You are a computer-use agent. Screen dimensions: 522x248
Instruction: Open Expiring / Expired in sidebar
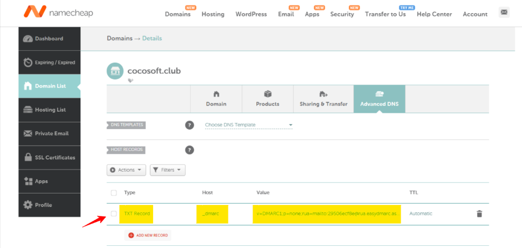tap(50, 63)
